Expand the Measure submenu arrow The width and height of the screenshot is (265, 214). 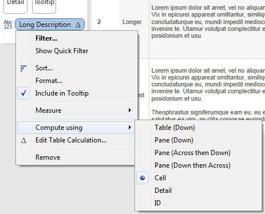point(130,110)
